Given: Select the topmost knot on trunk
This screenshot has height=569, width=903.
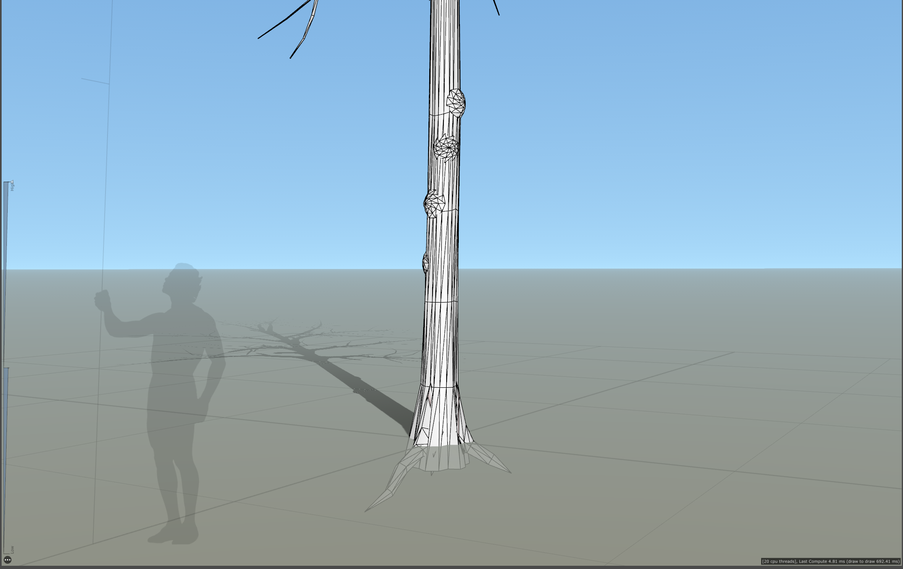Looking at the screenshot, I should click(456, 102).
